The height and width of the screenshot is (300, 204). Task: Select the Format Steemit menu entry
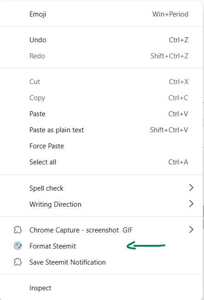click(x=102, y=246)
